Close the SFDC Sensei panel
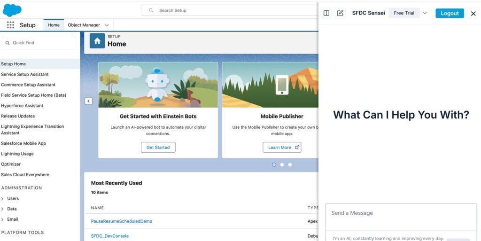Screen dimensions: 481x241 click(x=473, y=13)
